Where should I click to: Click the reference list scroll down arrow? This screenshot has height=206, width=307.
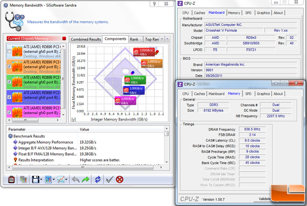(x=63, y=115)
